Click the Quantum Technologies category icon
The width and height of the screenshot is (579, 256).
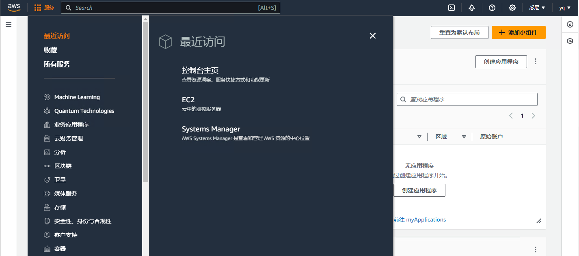(47, 111)
